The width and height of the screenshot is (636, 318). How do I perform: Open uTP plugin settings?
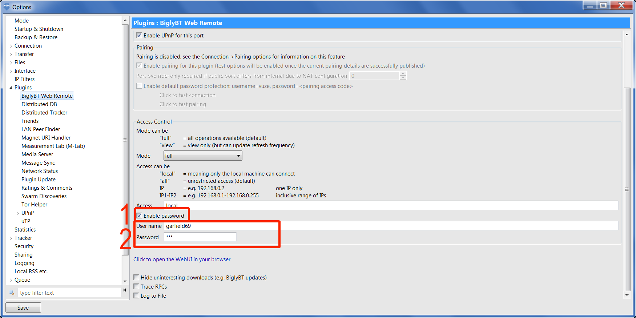pyautogui.click(x=26, y=221)
